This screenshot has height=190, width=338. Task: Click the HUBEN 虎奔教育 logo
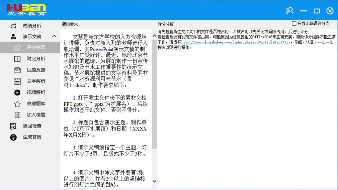(x=27, y=10)
